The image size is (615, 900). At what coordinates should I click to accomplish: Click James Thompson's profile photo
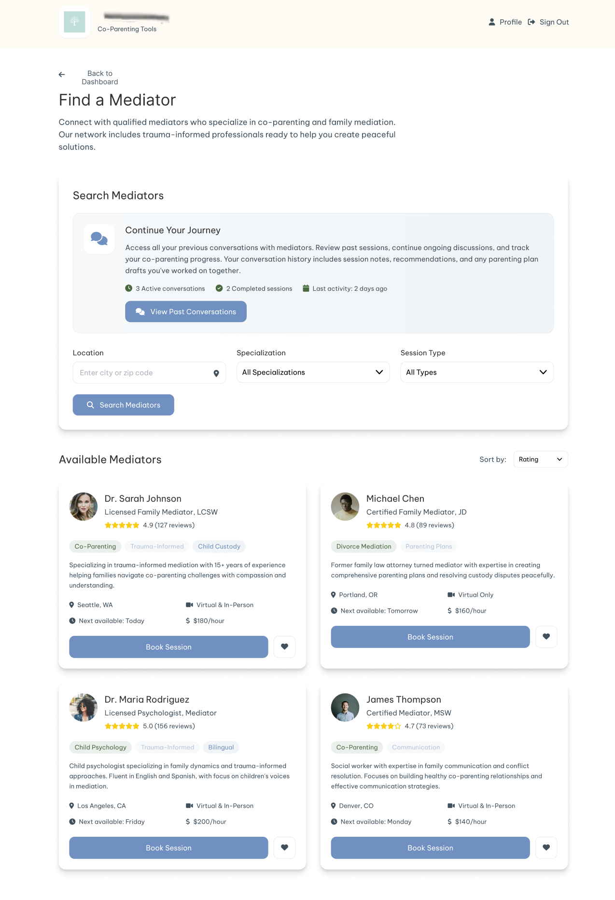click(345, 707)
